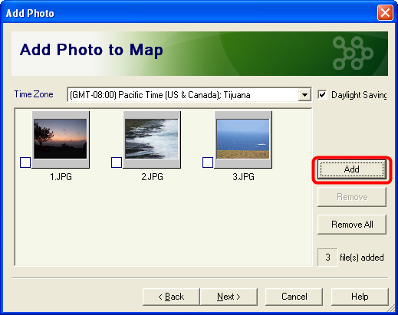Click the Add button

click(352, 169)
